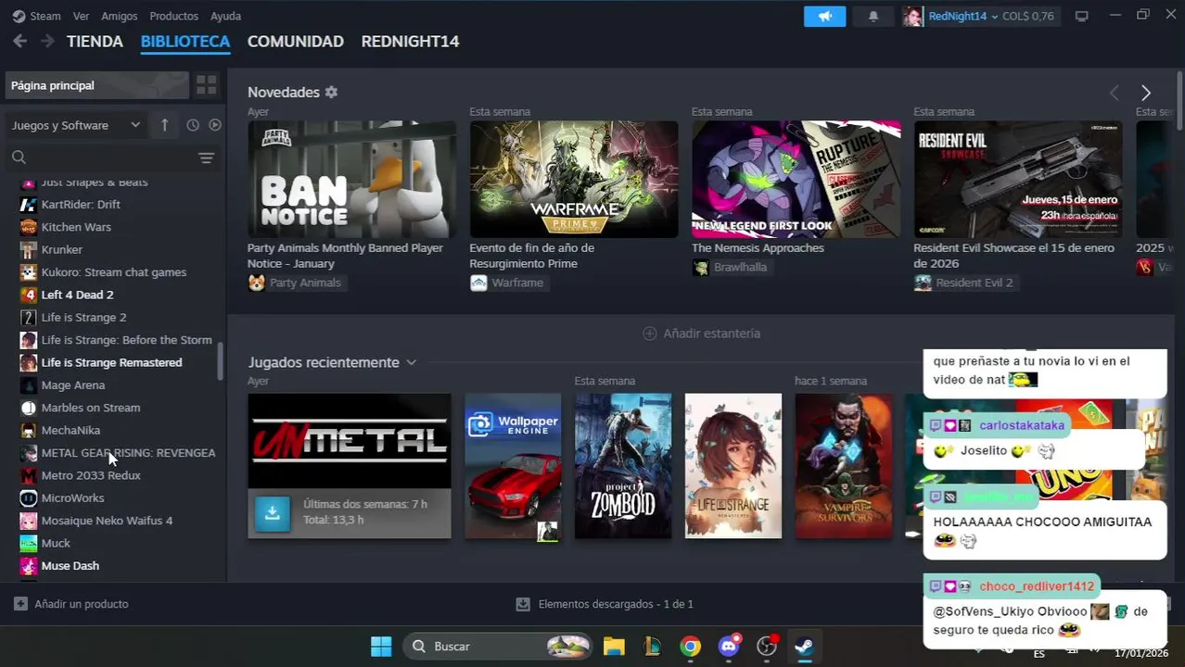This screenshot has height=667, width=1185.
Task: Select Life is Strange cover art
Action: coord(733,466)
